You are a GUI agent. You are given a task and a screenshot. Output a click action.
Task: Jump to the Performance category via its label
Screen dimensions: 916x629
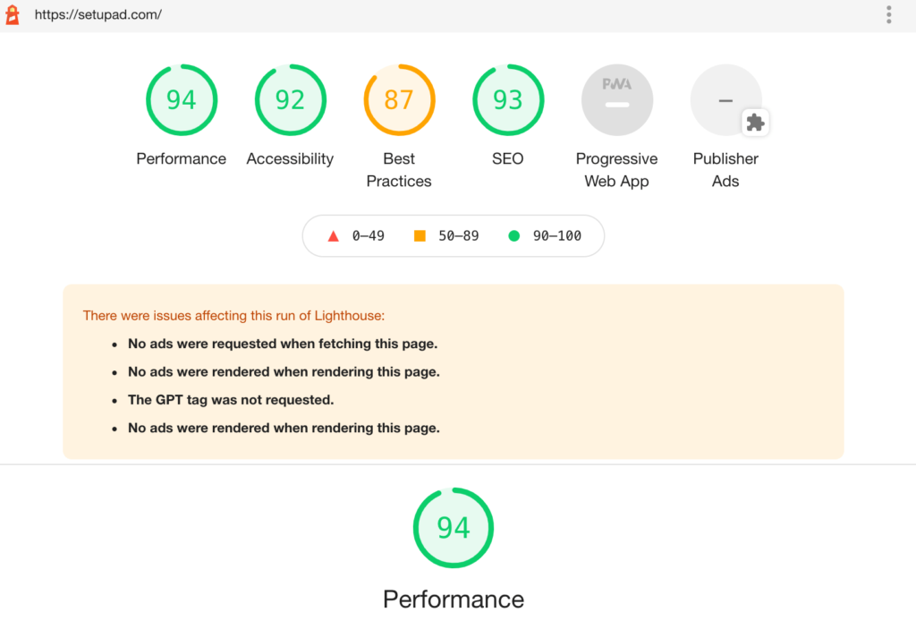click(181, 158)
